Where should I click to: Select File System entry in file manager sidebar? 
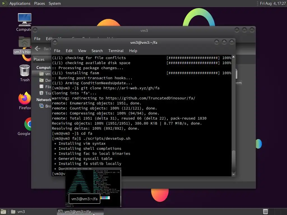coord(45,87)
